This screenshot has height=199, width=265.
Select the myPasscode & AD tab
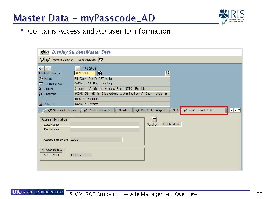(x=204, y=111)
